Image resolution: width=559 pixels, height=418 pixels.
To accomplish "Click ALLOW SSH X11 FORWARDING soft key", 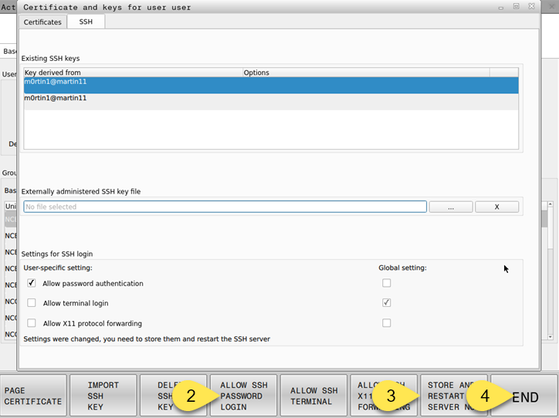I will click(384, 396).
